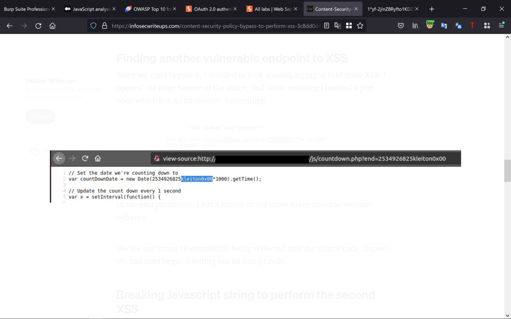Close the Burp Suite Professional tab
The image size is (511, 319).
[x=53, y=9]
